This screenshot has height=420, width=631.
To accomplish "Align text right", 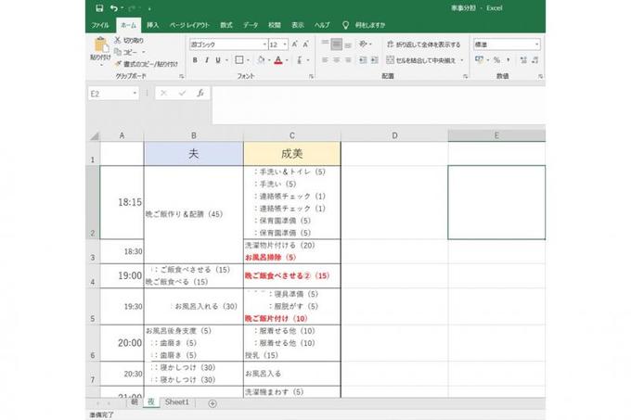I will point(348,60).
